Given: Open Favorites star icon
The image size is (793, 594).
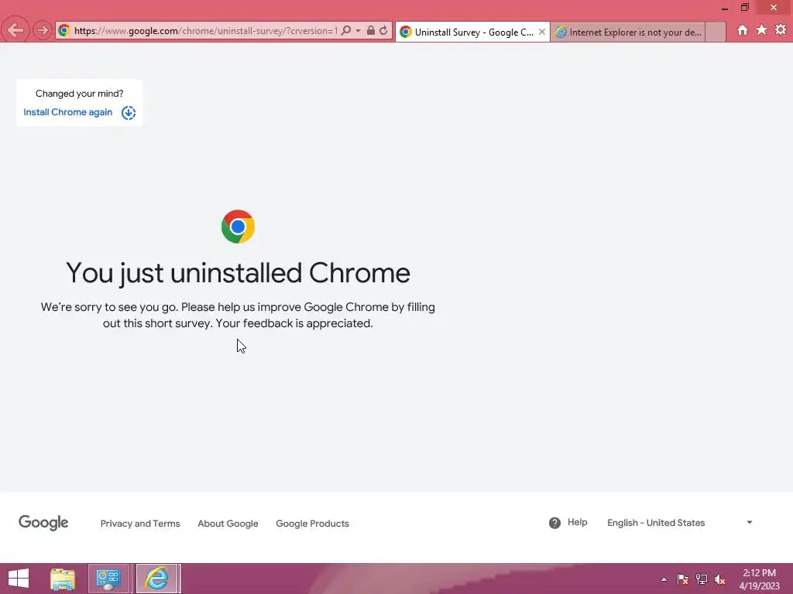Looking at the screenshot, I should click(761, 30).
